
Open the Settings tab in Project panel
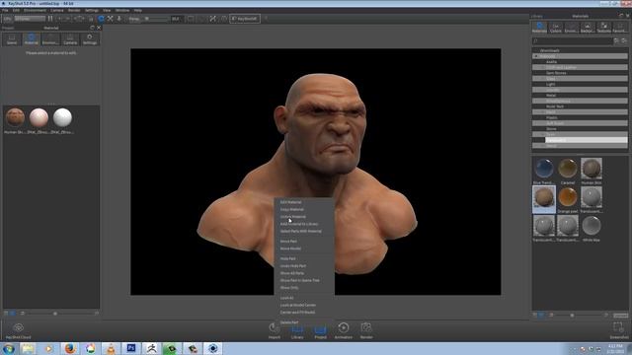tap(90, 39)
